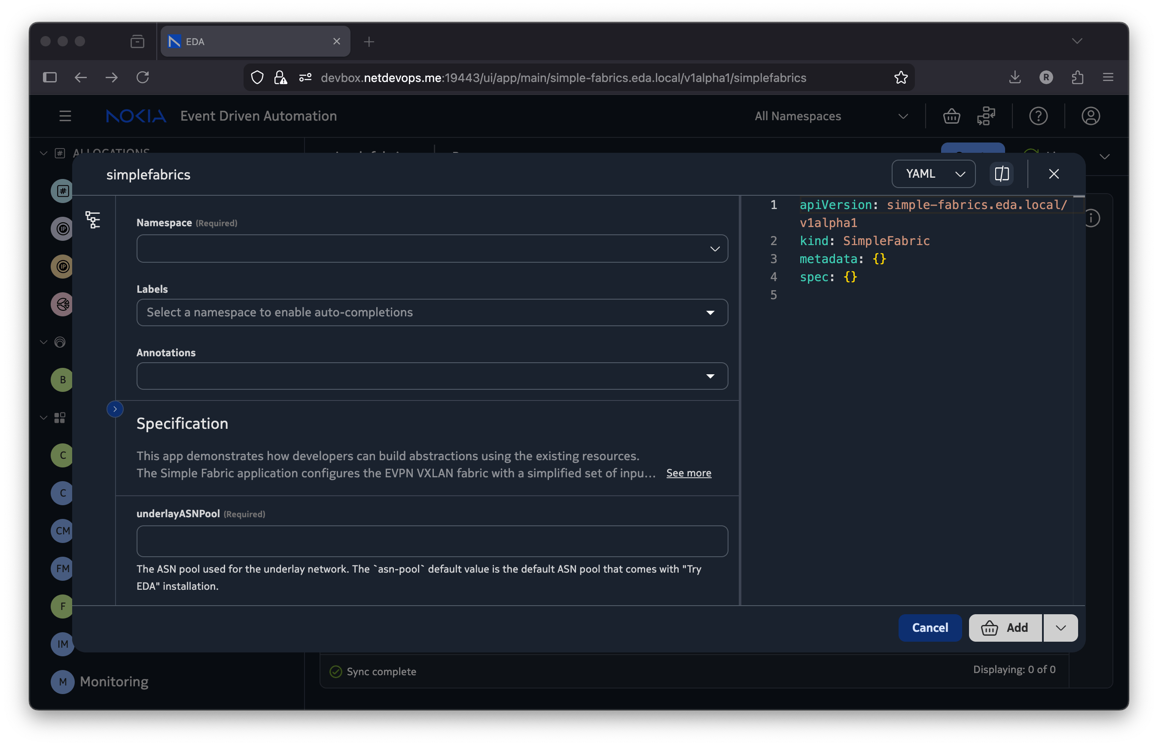Click the Add to basket button
The width and height of the screenshot is (1158, 746).
click(x=1005, y=628)
